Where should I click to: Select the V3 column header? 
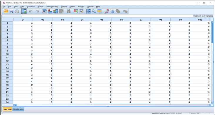(x=62, y=20)
